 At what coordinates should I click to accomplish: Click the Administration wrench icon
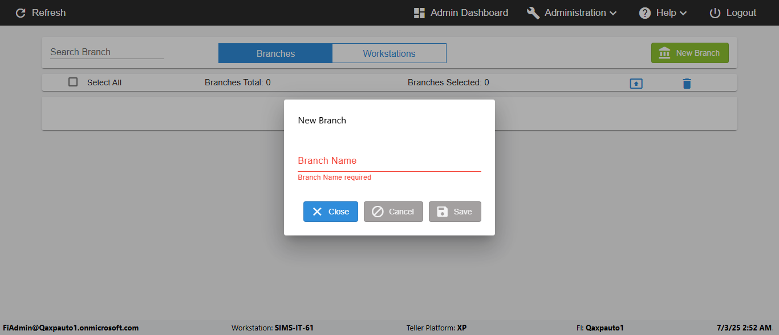coord(533,13)
